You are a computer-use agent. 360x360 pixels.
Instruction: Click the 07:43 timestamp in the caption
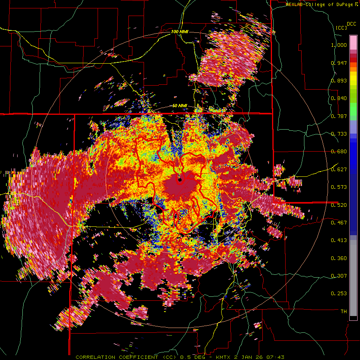pyautogui.click(x=275, y=357)
